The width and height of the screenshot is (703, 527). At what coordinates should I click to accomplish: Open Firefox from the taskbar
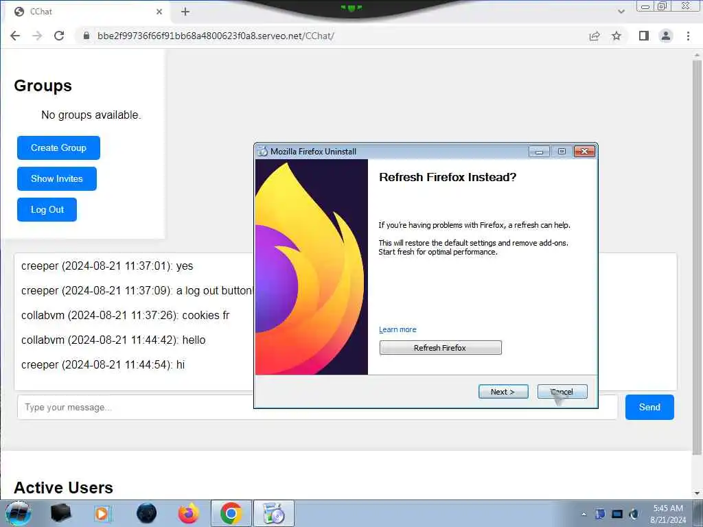tap(189, 513)
